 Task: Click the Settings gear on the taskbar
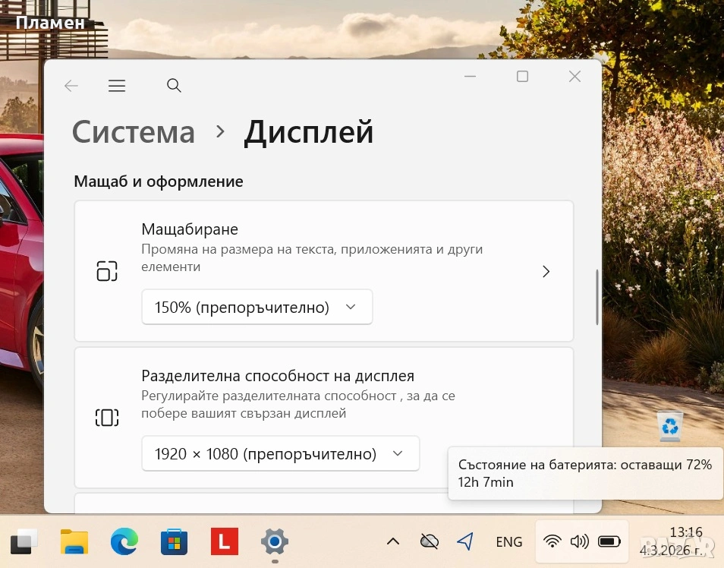274,541
